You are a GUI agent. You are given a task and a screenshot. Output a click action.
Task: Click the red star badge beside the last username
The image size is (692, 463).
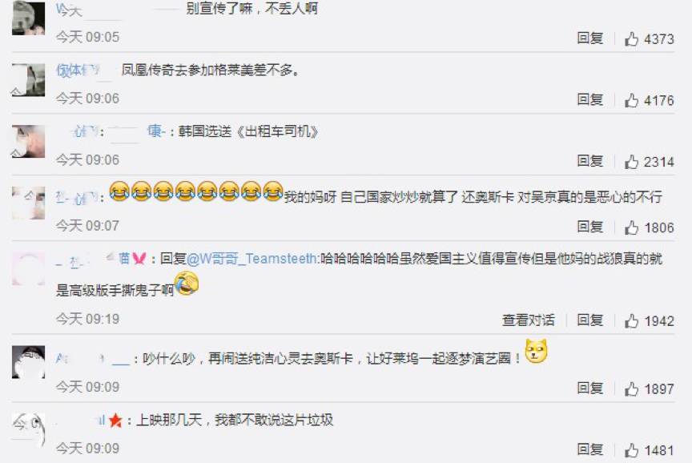[x=115, y=421]
